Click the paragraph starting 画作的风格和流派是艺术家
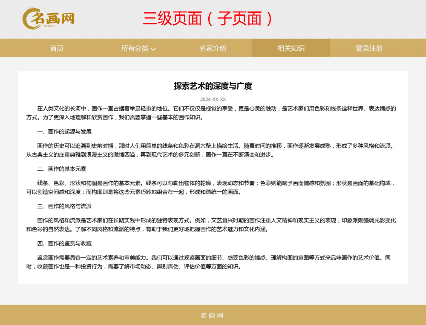Screen dimensions: 426x325 pyautogui.click(x=211, y=225)
